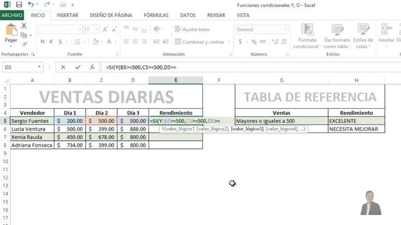The image size is (401, 225).
Task: Click the cell borders icon
Action: coord(78,42)
